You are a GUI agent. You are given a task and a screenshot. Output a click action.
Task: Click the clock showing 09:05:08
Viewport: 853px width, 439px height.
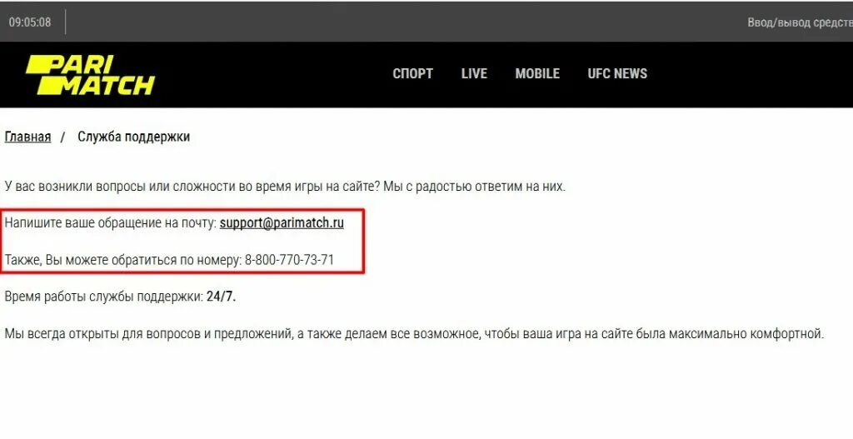pos(30,22)
